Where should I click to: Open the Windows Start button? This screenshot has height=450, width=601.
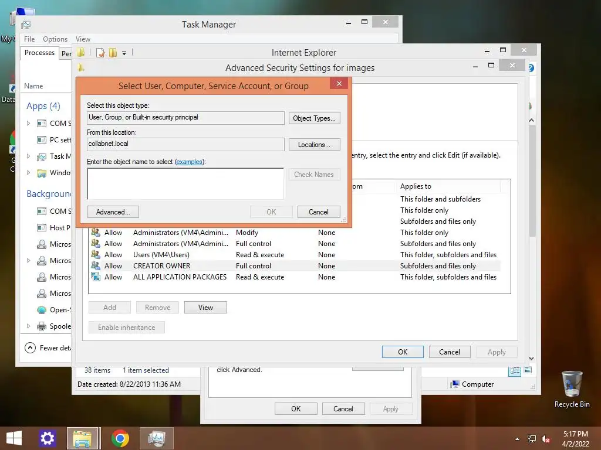pyautogui.click(x=14, y=438)
